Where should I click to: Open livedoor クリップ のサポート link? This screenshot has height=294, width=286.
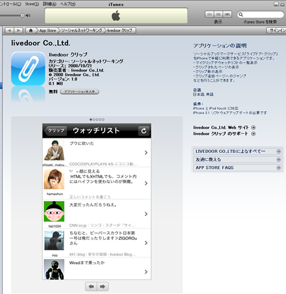[221, 134]
